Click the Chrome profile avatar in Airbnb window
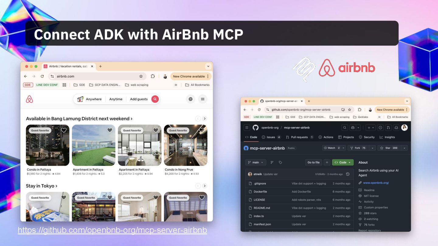Viewport: 438px width, 246px height. coord(165,76)
